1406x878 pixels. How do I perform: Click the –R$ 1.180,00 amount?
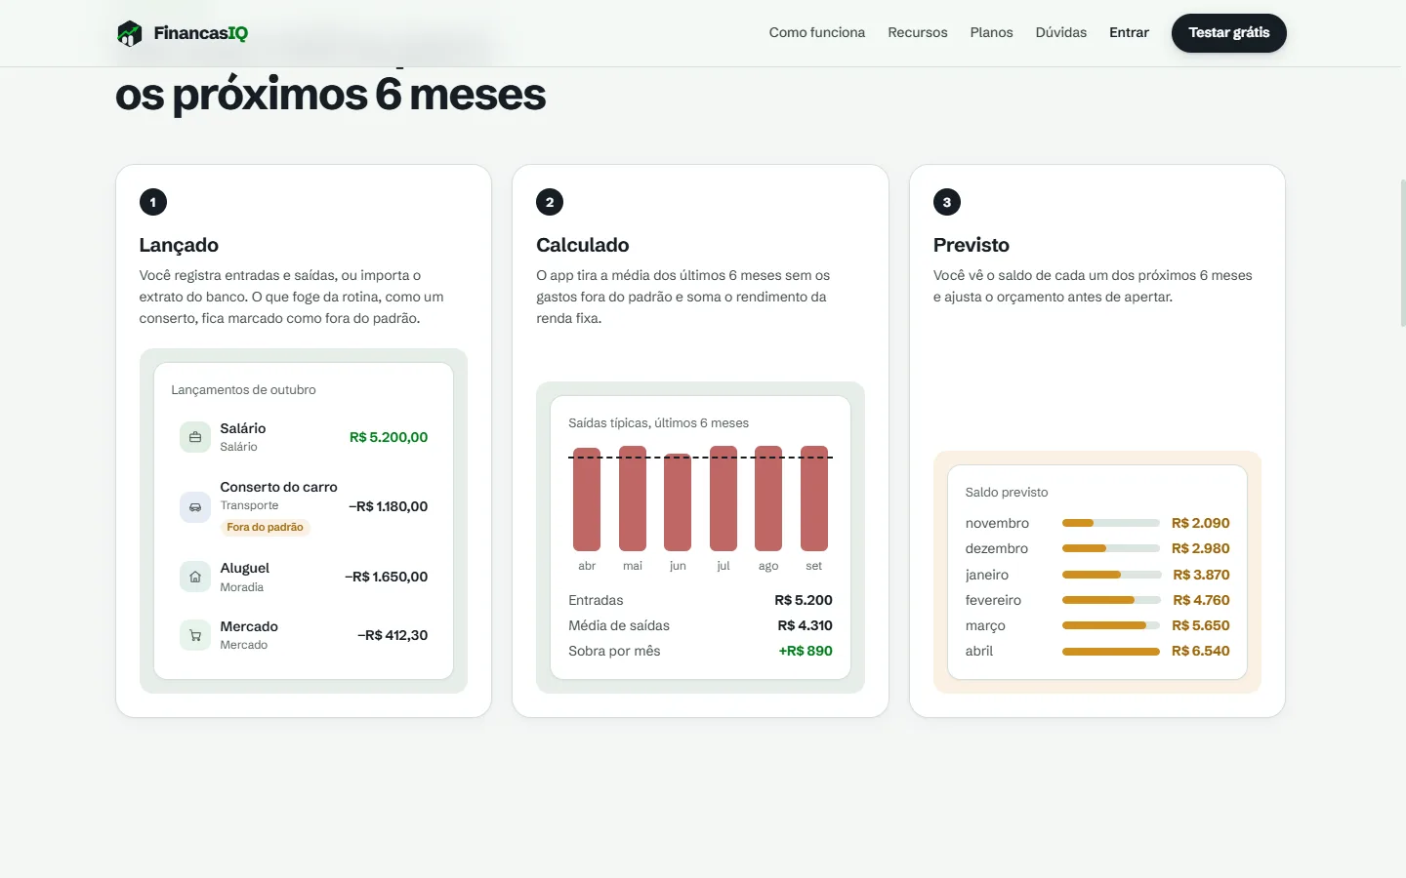tap(388, 506)
